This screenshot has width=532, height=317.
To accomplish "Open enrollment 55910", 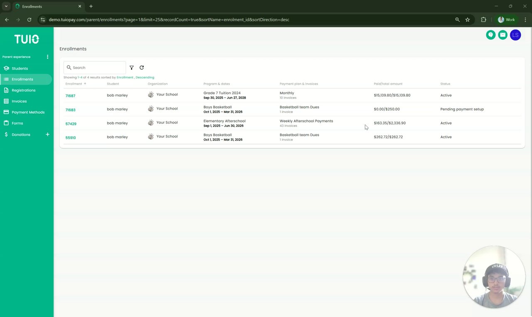I will click(70, 138).
